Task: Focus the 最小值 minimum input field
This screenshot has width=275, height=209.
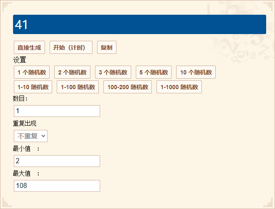Action: (57, 161)
